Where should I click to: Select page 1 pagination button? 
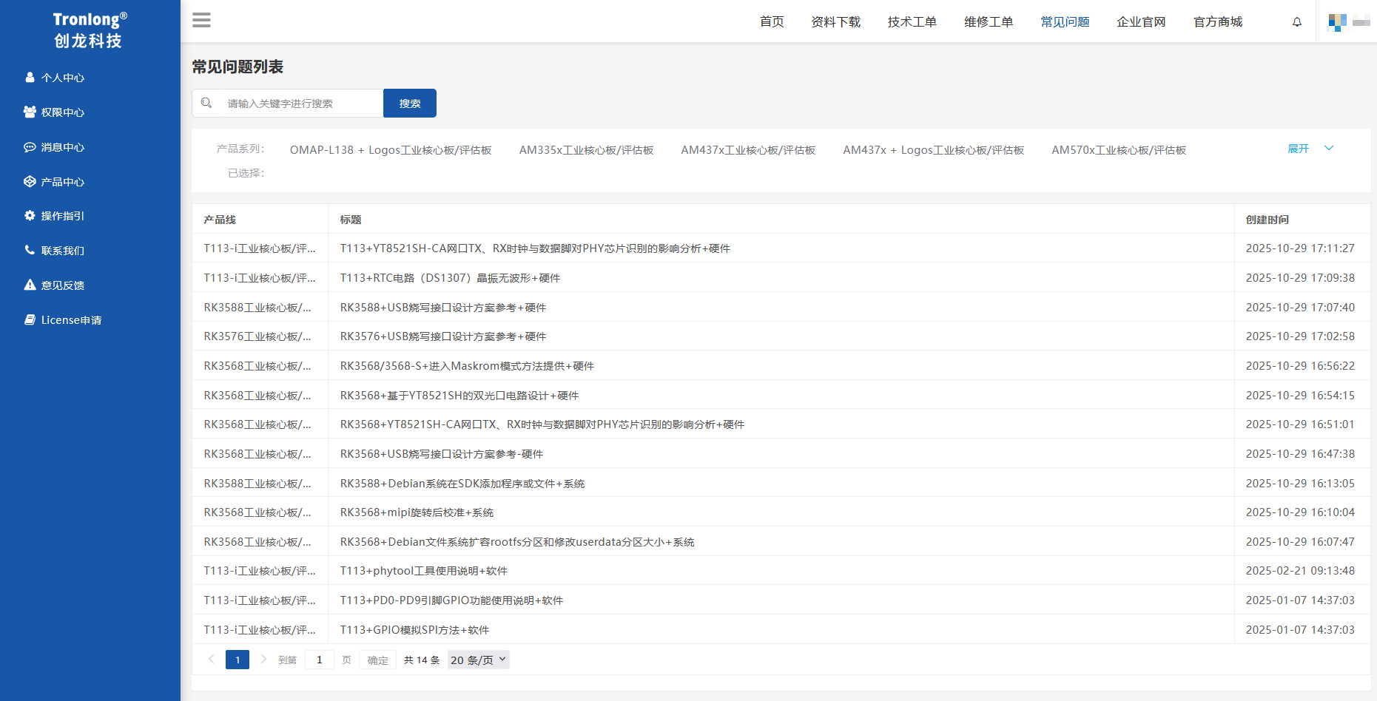point(238,660)
